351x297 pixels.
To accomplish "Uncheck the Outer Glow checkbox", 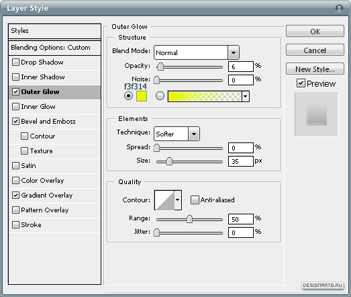I will (15, 91).
